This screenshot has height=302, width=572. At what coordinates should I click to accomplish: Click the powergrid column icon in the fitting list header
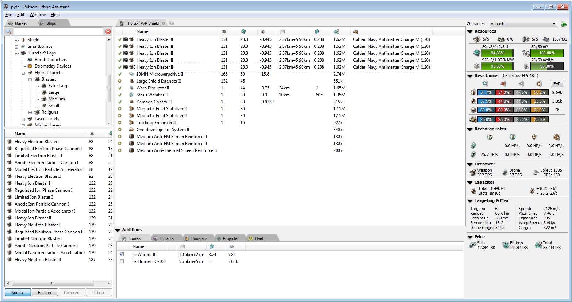[224, 31]
